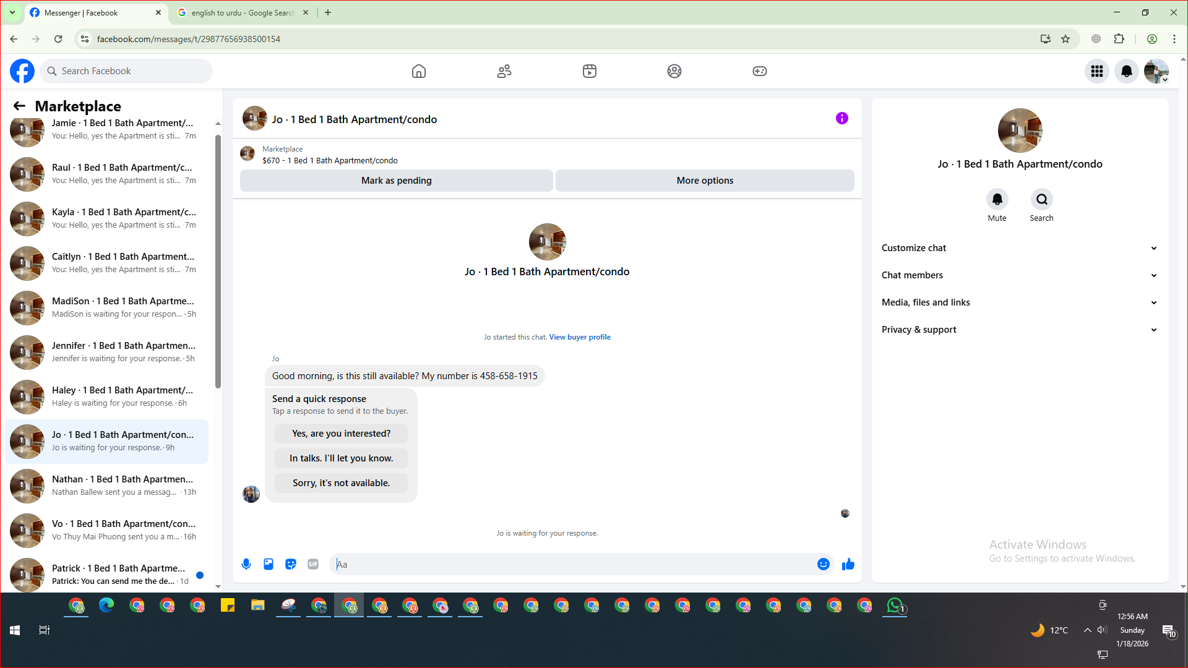Screen dimensions: 1188x668
Task: Click the voice clip microphone icon
Action: (246, 564)
